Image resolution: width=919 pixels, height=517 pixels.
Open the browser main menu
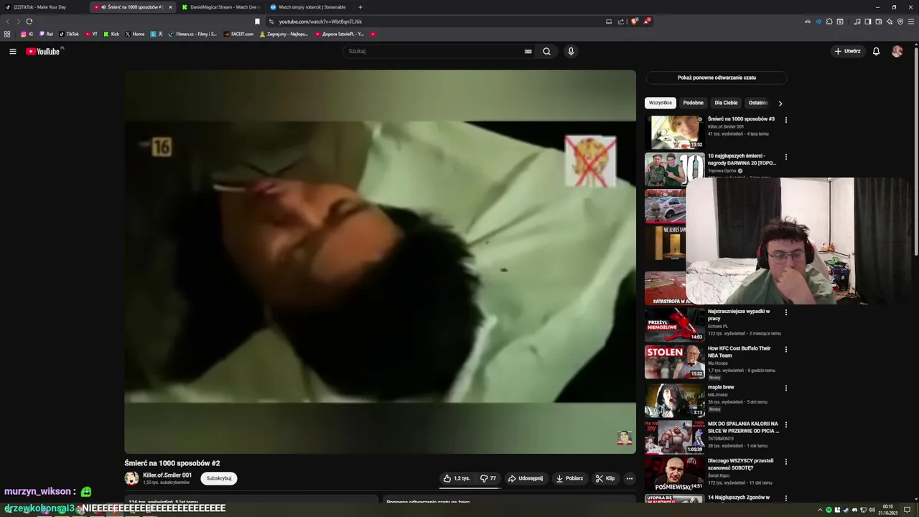pos(910,22)
